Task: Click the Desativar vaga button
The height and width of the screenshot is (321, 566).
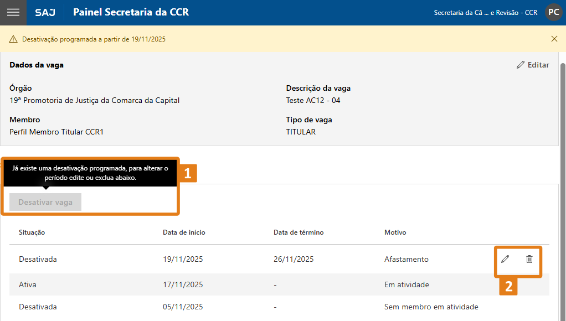Action: 44,201
